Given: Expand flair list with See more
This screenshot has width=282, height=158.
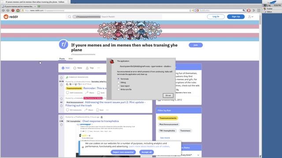Looking at the screenshot, I should 165,138.
